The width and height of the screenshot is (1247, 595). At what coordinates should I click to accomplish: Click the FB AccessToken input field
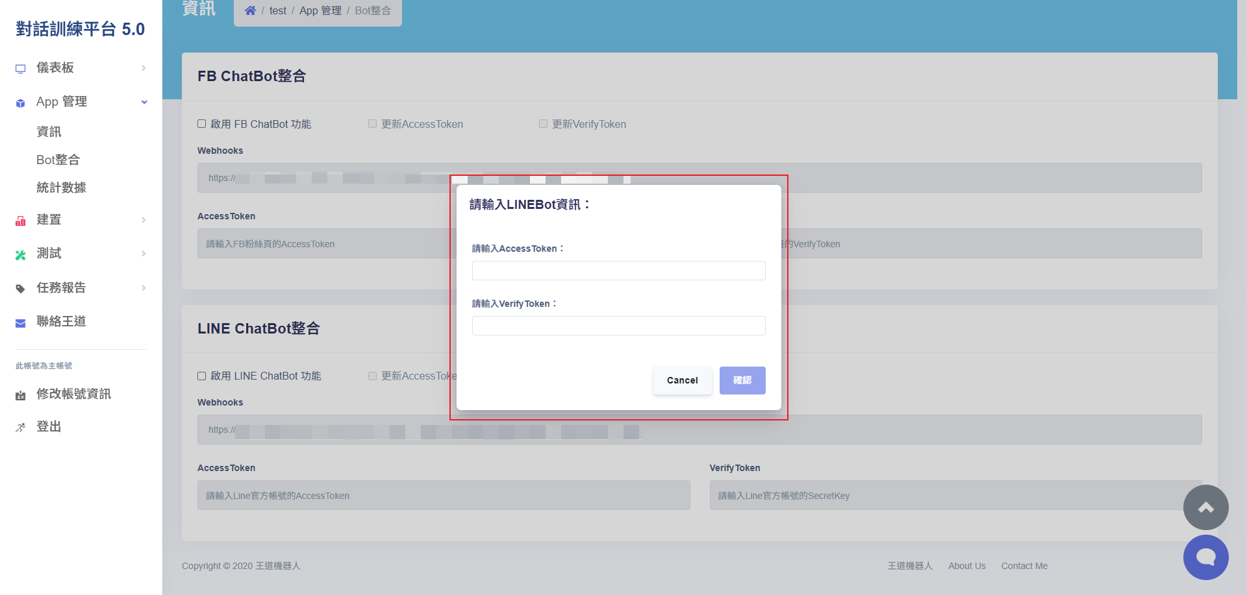click(325, 243)
